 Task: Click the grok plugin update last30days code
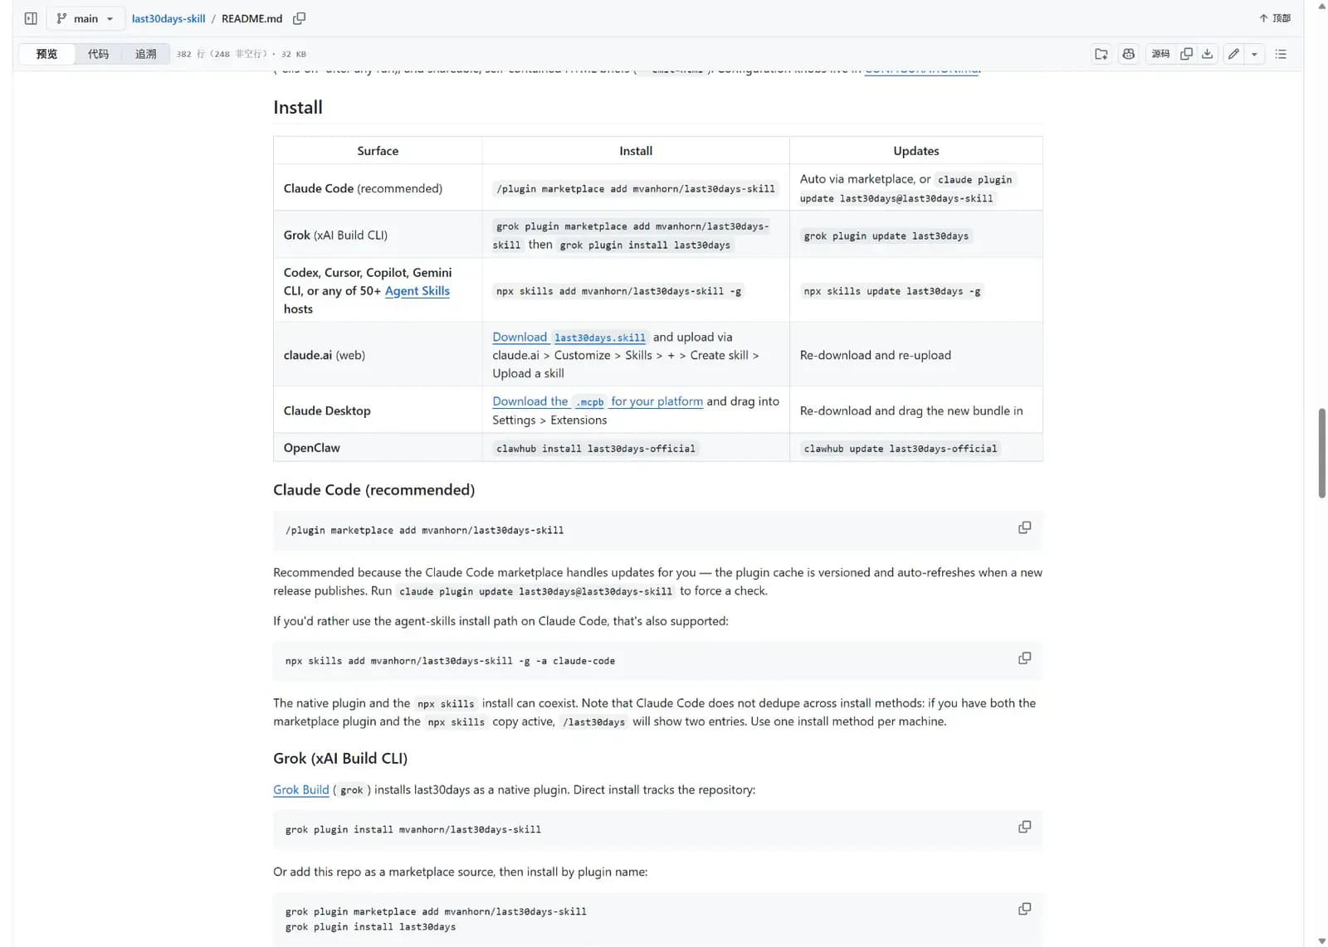coord(886,236)
